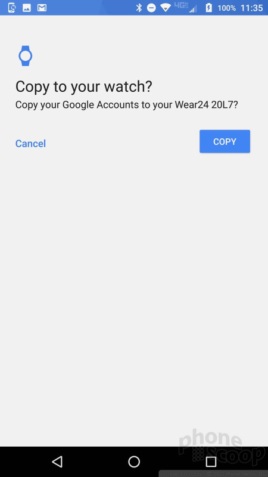Tap the Android Wear notification icon
The image size is (268, 477).
[x=12, y=8]
